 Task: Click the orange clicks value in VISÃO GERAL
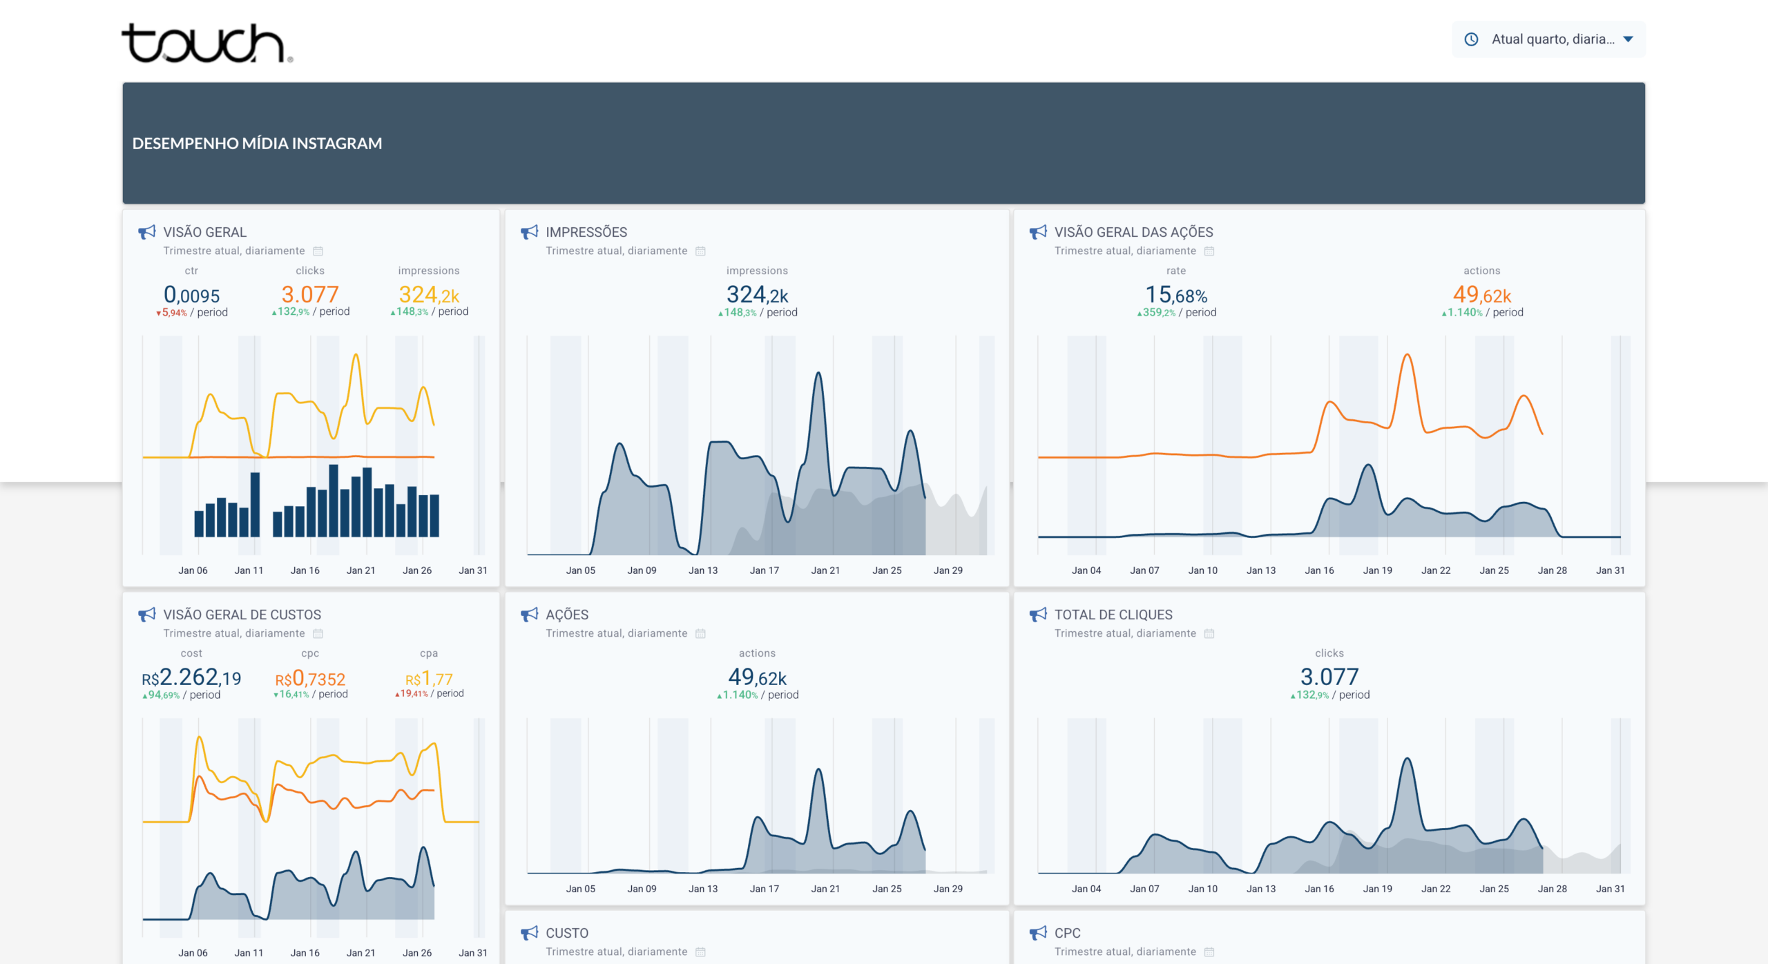pyautogui.click(x=310, y=295)
